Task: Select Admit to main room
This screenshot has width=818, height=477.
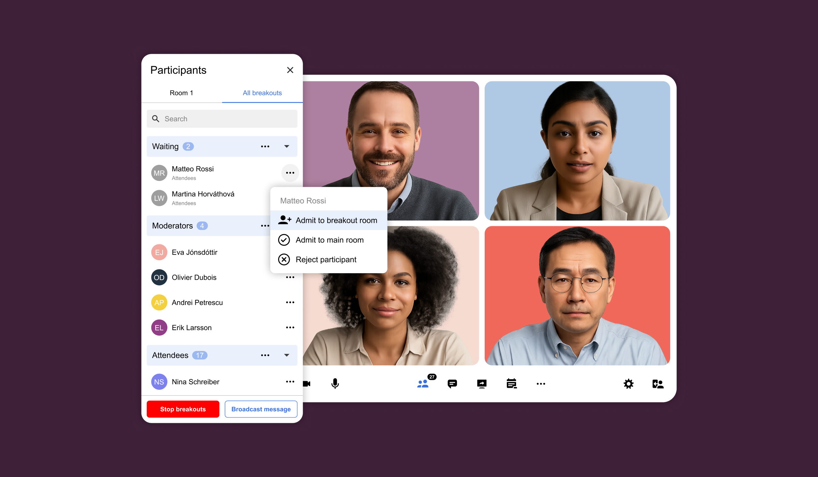Action: pyautogui.click(x=329, y=240)
